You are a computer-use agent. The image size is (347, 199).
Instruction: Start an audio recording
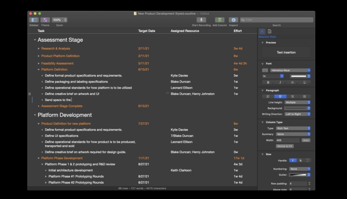(x=201, y=20)
